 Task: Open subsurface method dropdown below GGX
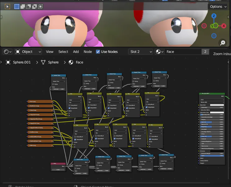point(212,102)
